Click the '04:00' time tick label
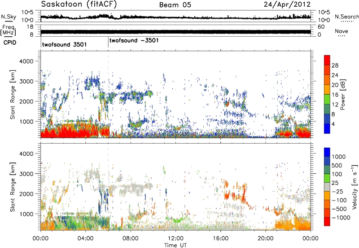 (85, 239)
